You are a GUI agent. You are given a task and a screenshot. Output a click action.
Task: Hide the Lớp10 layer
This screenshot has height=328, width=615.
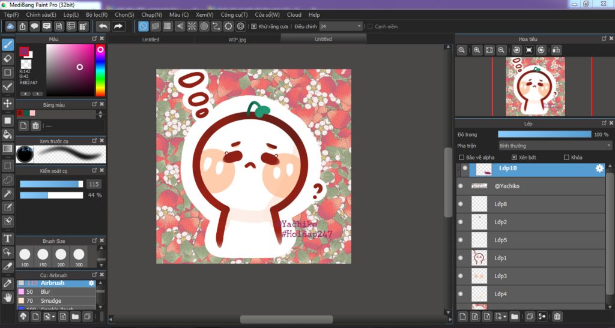click(465, 168)
